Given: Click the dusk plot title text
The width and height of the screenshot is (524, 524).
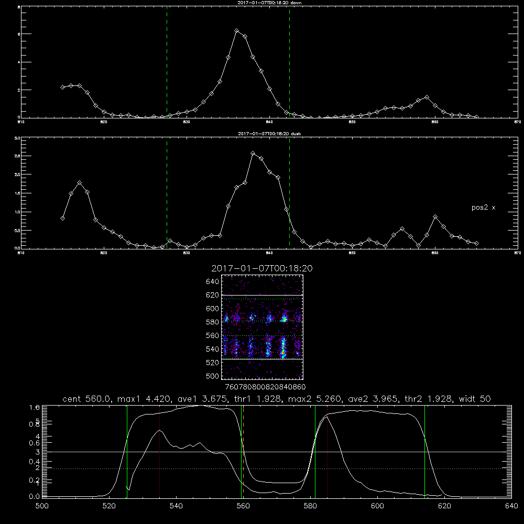Looking at the screenshot, I should [x=269, y=134].
